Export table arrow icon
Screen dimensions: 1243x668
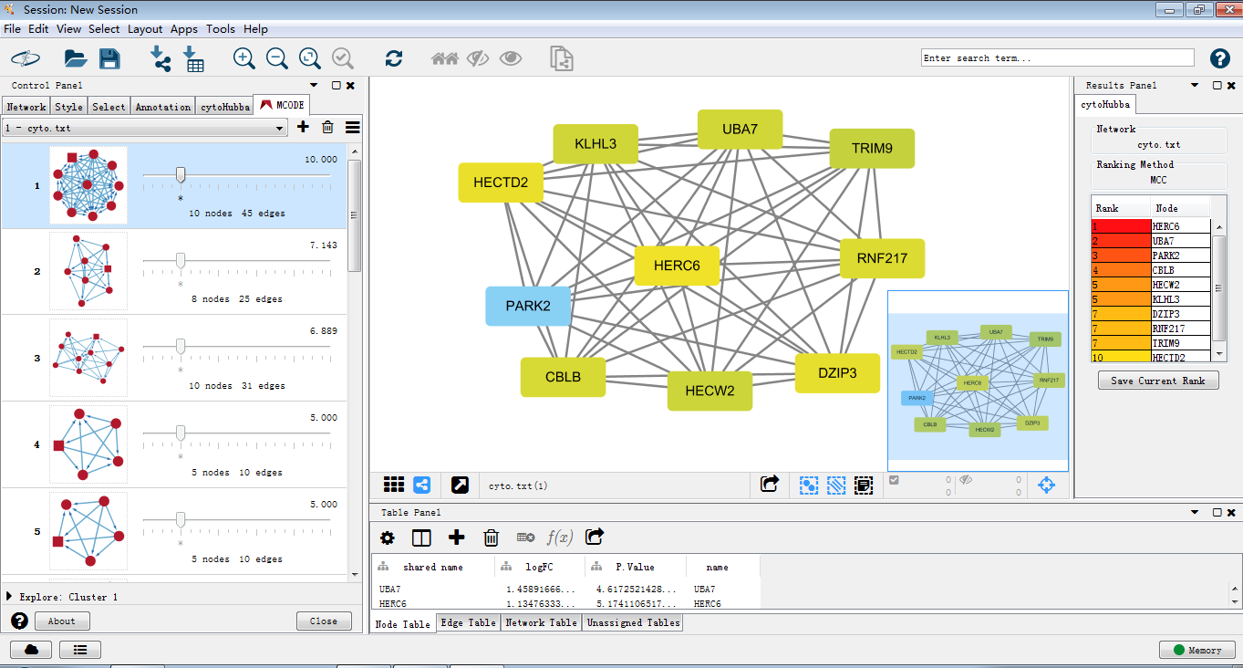(x=596, y=538)
